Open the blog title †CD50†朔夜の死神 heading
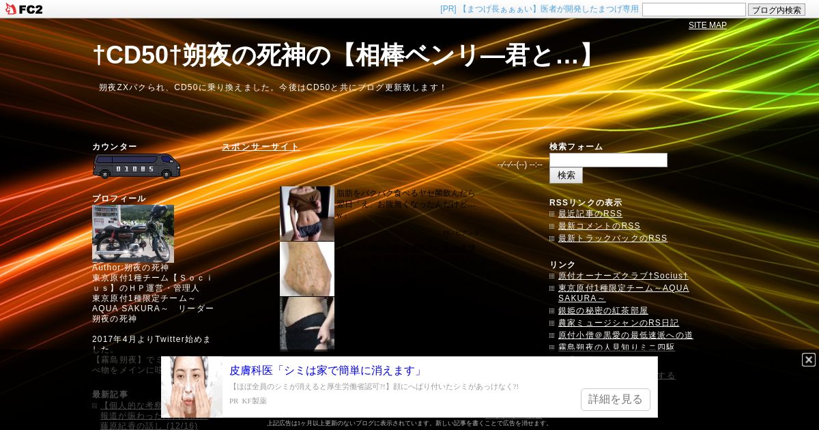Screen dimensions: 819x430 click(x=347, y=56)
